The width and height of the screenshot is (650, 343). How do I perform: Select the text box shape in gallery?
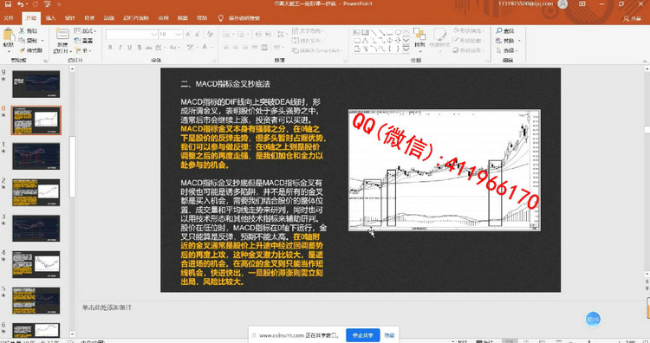click(x=357, y=32)
